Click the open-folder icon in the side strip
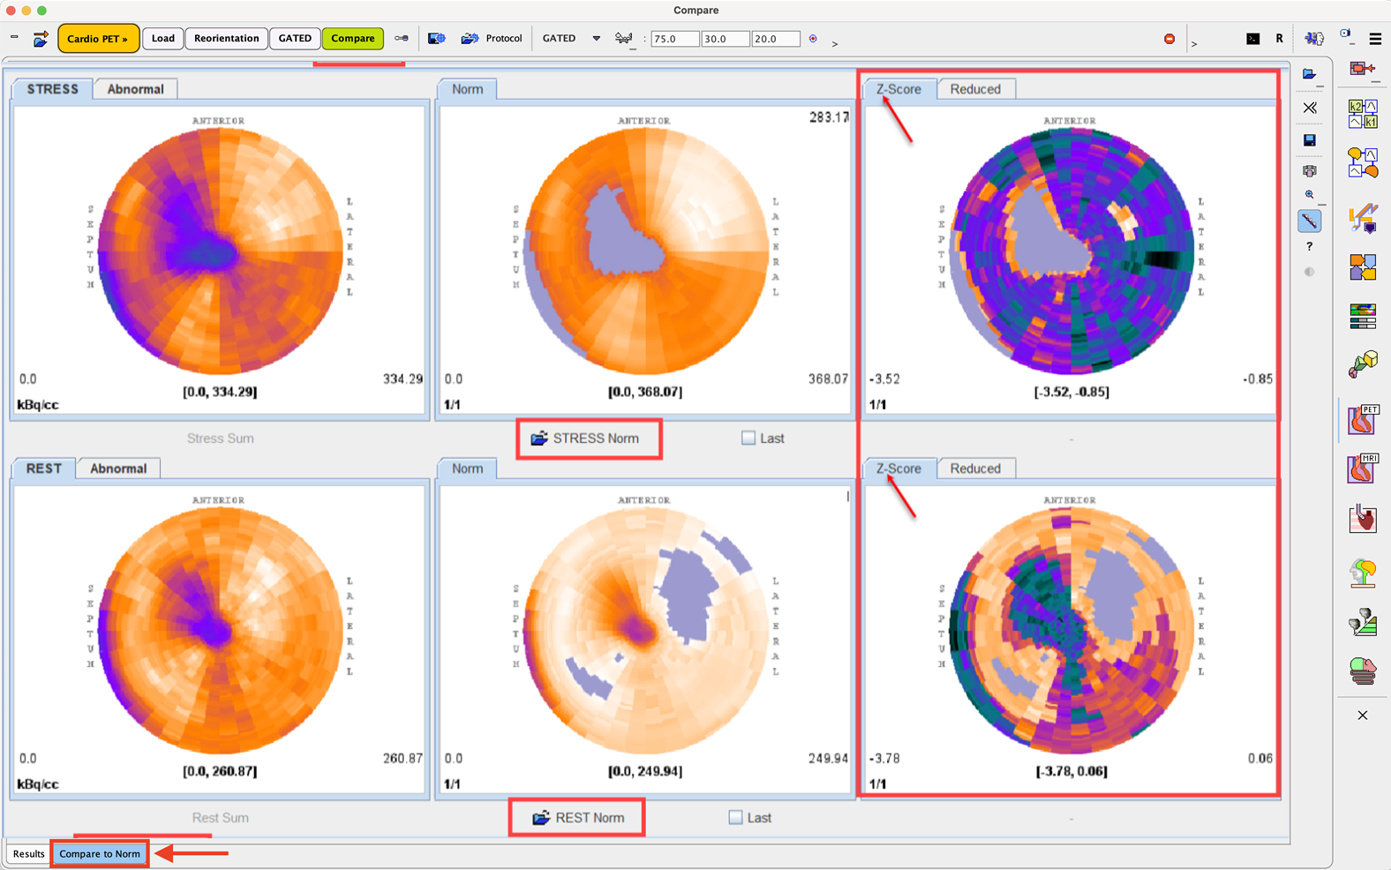The width and height of the screenshot is (1391, 870). [1310, 74]
